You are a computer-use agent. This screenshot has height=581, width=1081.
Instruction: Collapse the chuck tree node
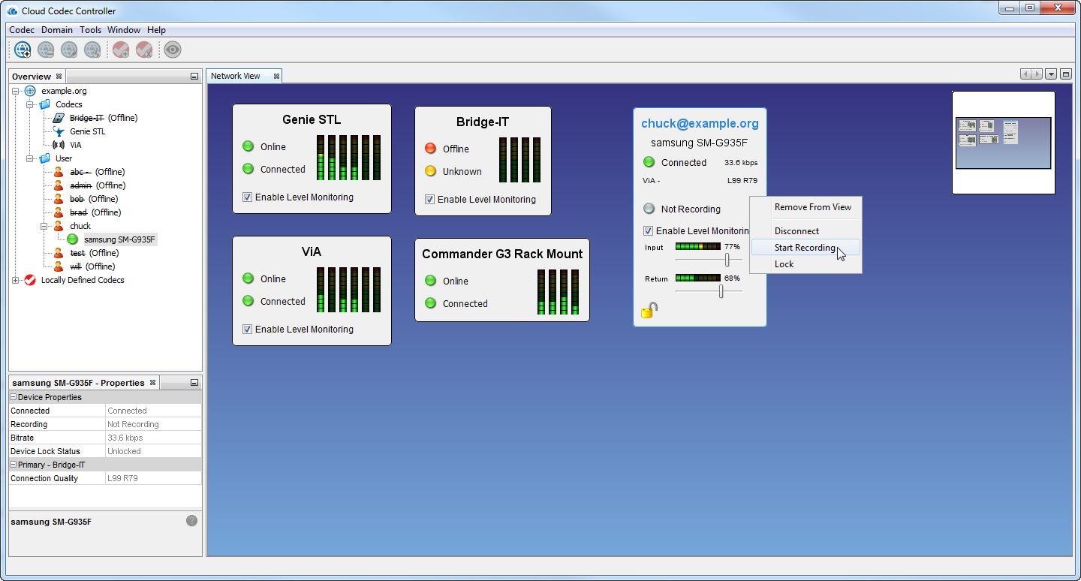[43, 225]
